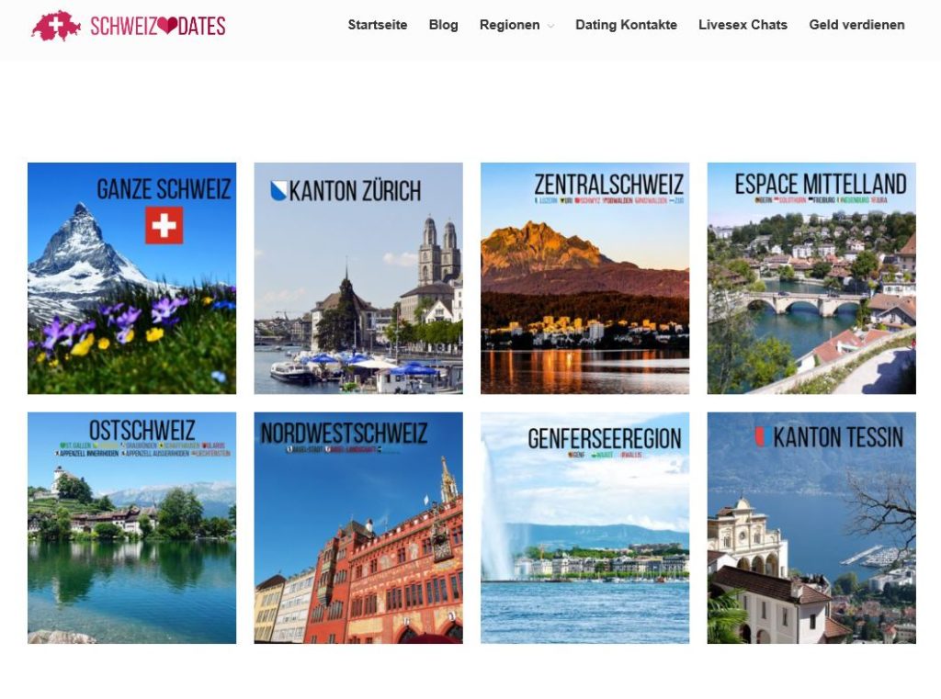941x699 pixels.
Task: Open the Ostschweiz region tile
Action: (x=132, y=528)
